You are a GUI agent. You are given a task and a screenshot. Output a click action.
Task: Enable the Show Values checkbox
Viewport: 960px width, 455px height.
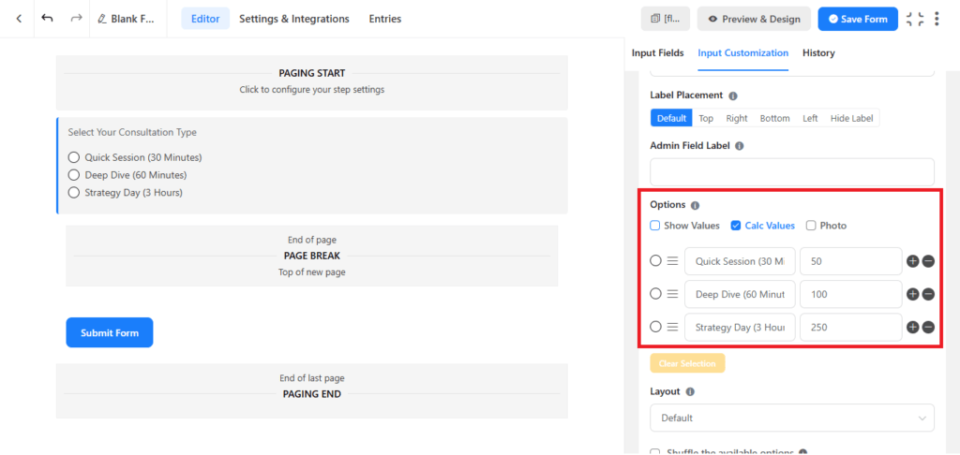coord(655,226)
